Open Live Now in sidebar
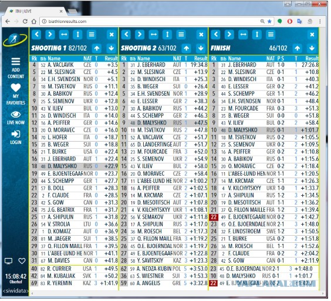Viewport: 331px width, 301px height. click(16, 118)
